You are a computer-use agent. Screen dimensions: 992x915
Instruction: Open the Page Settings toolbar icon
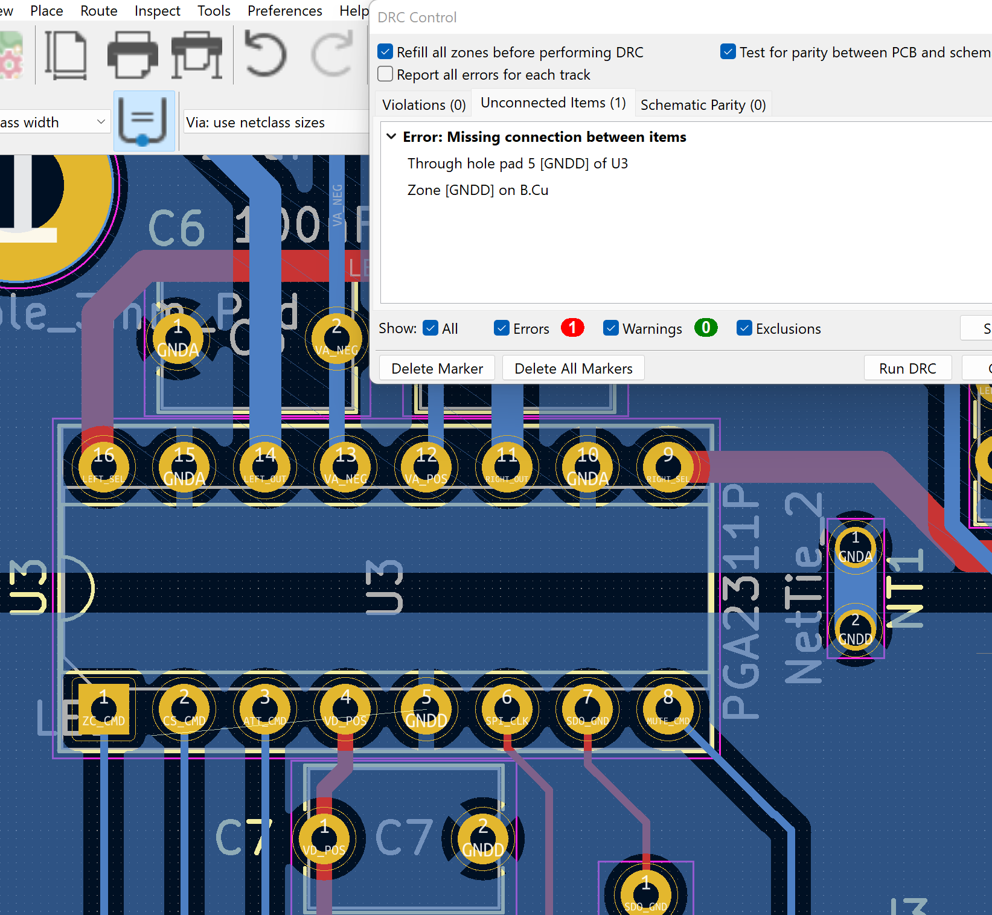[66, 56]
